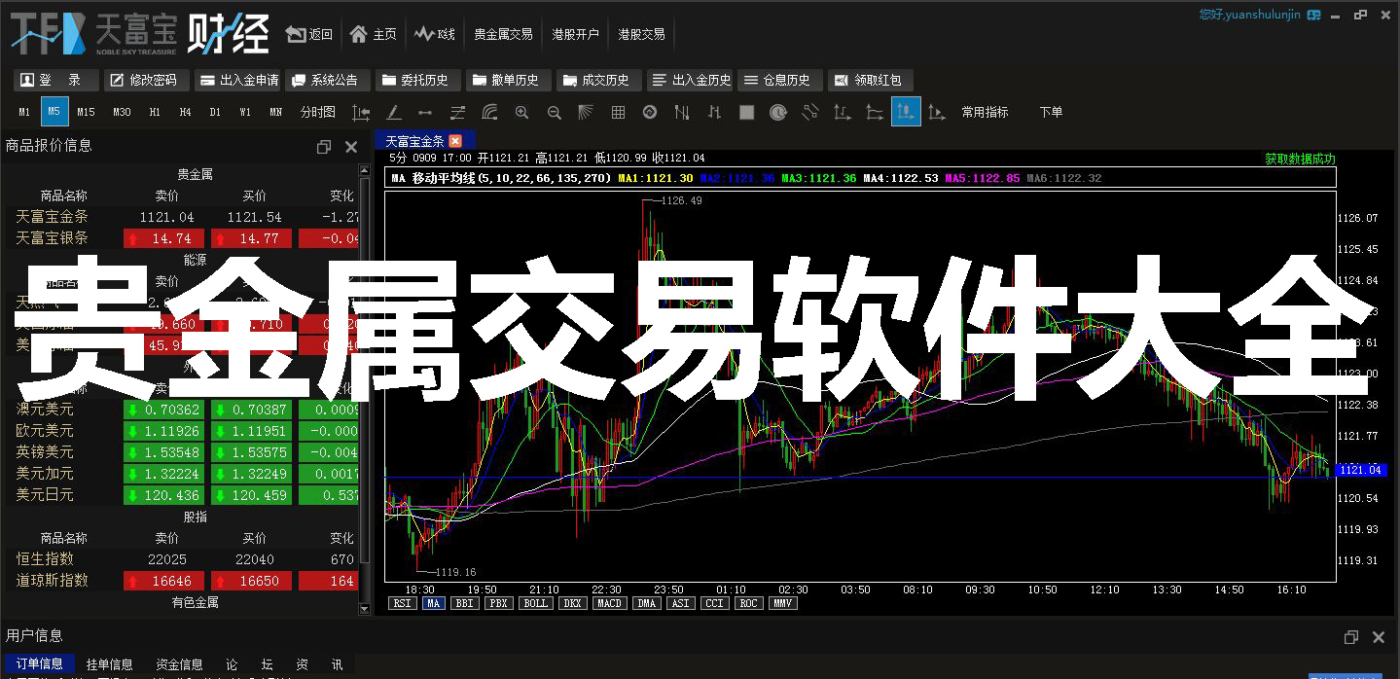The image size is (1400, 679).
Task: Click the zoom in magnifier icon
Action: coord(521,112)
